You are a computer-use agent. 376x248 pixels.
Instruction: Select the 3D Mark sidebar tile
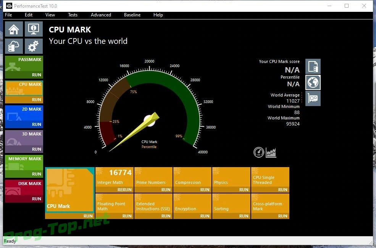point(24,138)
